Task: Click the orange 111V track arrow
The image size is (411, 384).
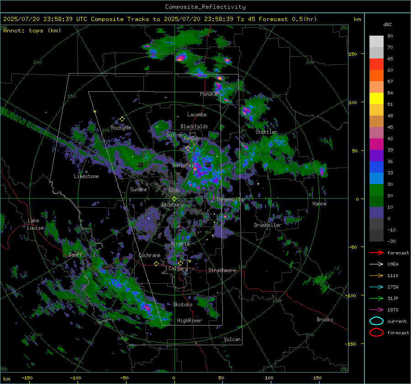Action: pyautogui.click(x=376, y=275)
